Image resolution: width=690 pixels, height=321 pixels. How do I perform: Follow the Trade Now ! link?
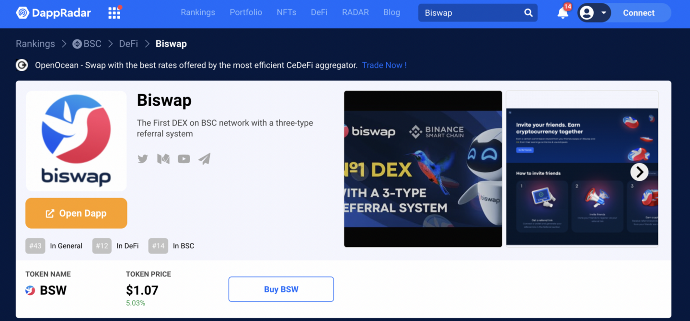(x=384, y=65)
